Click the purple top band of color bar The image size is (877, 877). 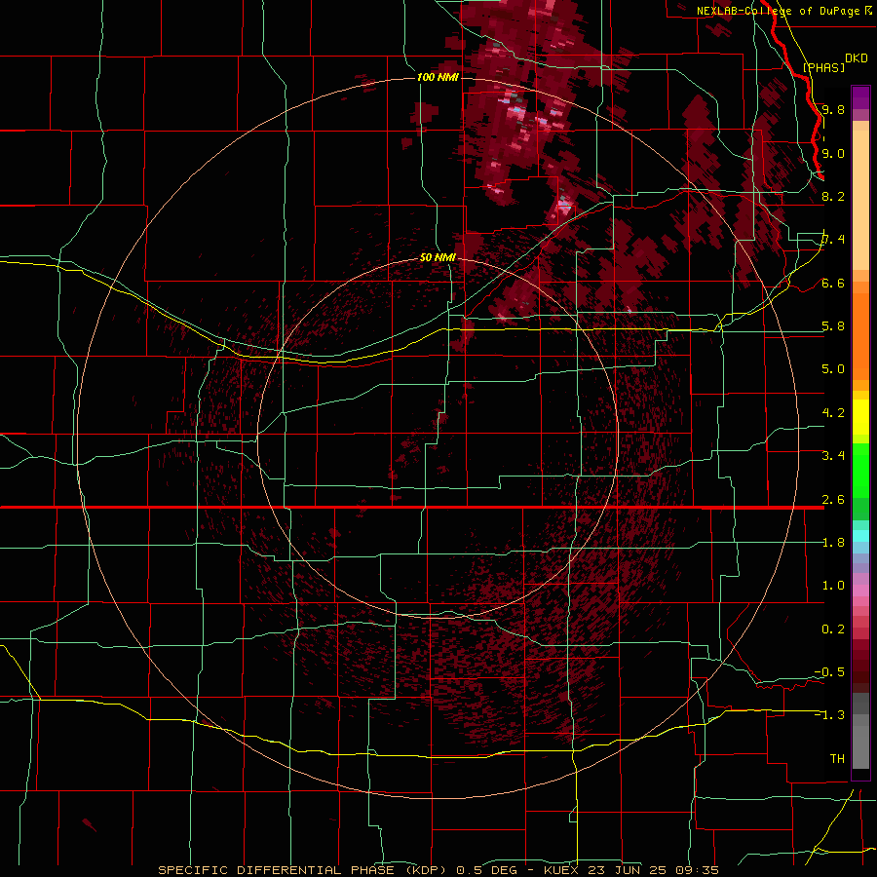click(x=860, y=97)
